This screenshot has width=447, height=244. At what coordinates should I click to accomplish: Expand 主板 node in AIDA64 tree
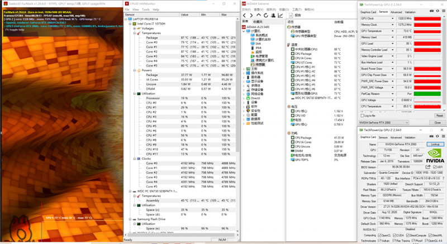click(244, 69)
